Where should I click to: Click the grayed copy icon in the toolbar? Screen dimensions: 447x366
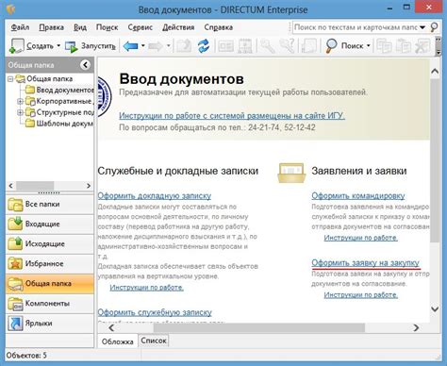(384, 46)
